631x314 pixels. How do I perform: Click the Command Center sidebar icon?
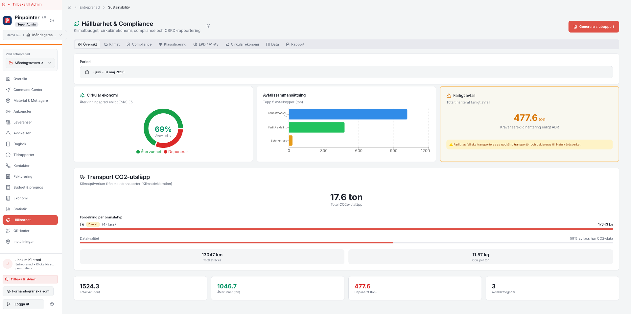click(8, 90)
